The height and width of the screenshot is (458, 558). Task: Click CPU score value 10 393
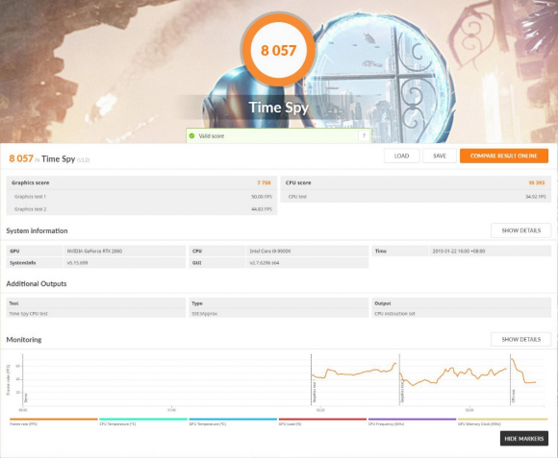coord(536,182)
